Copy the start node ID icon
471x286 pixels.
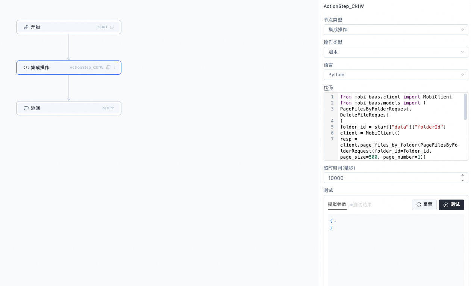click(112, 27)
